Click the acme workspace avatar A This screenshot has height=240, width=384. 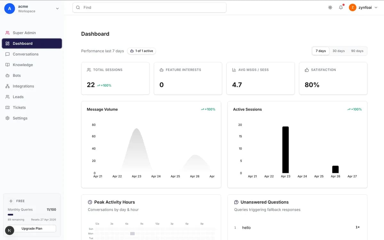tap(9, 9)
